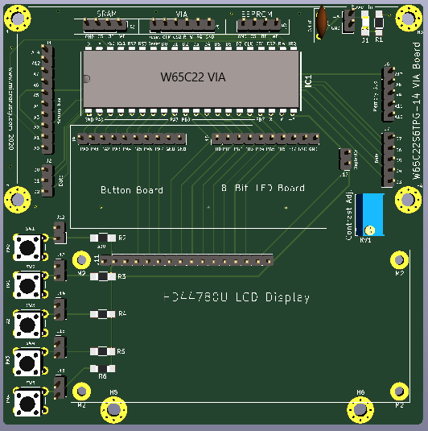Viewport: 428px width, 431px height.
Task: Click the 'Contrast Adj.' label
Action: [349, 215]
